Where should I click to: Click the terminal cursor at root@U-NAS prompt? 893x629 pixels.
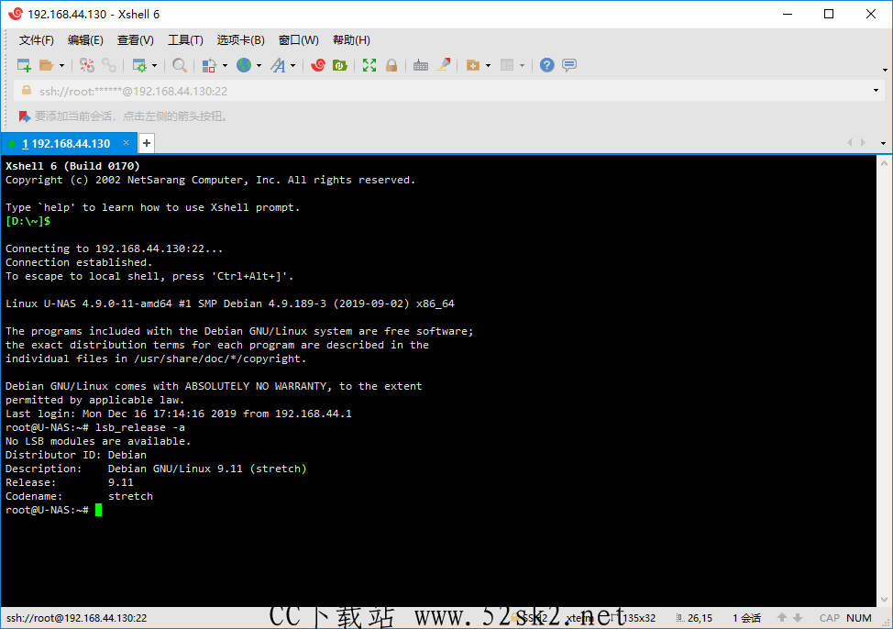(98, 510)
